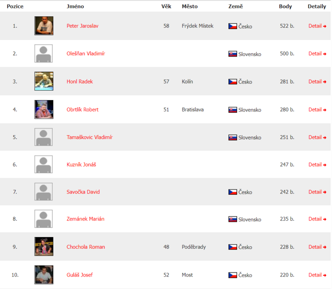This screenshot has height=289, width=332.
Task: Click Guláš Josef's profile photo
Action: pyautogui.click(x=44, y=274)
